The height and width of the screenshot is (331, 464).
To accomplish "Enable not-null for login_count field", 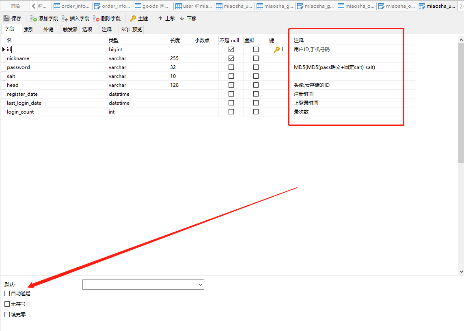I will [231, 112].
